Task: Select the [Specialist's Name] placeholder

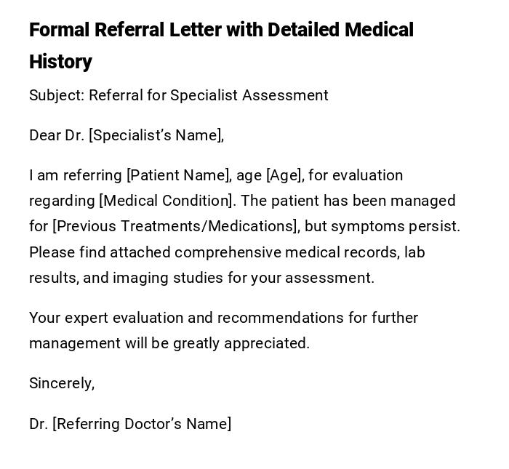Action: 156,135
